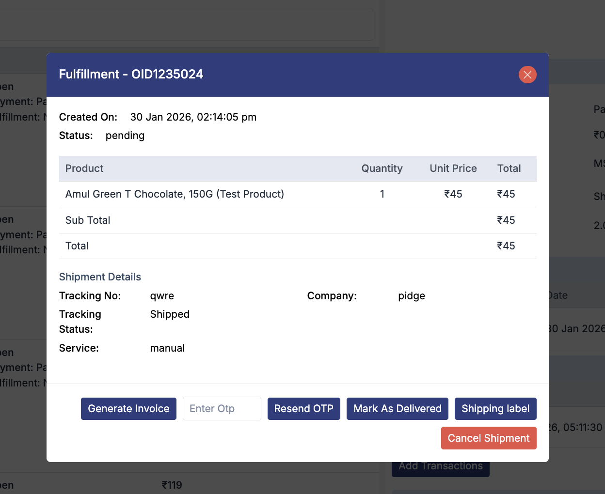
Task: Click the tracking number qwre
Action: pyautogui.click(x=162, y=296)
